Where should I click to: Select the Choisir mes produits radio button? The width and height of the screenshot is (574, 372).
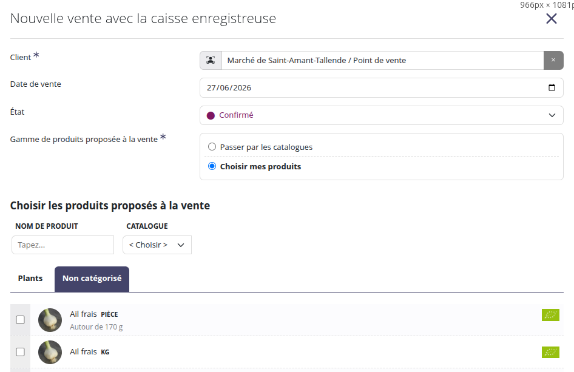pos(212,166)
